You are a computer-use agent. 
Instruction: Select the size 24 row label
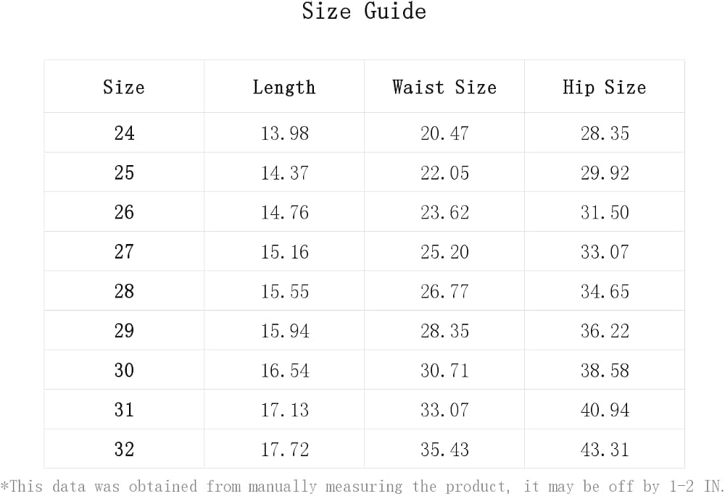click(125, 133)
